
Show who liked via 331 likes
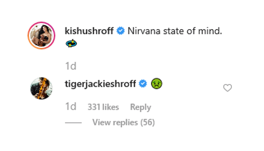point(103,107)
